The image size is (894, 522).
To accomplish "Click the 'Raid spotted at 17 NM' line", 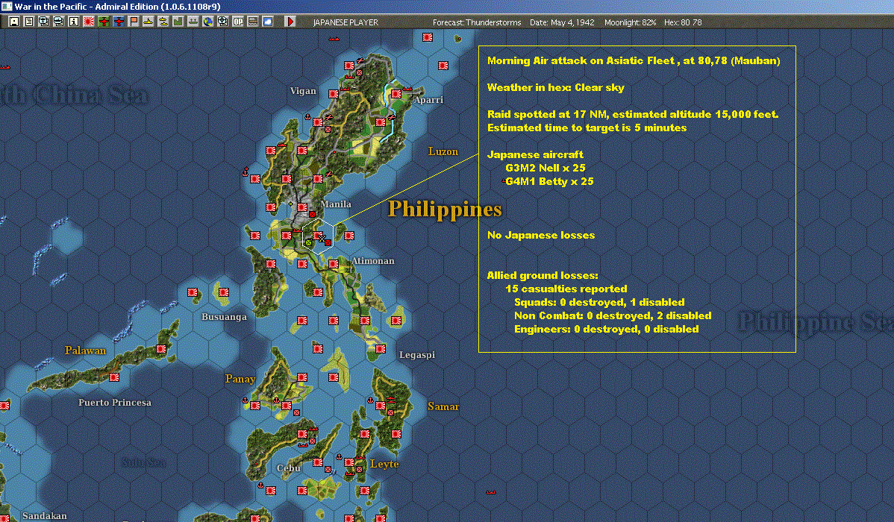I will pos(633,115).
